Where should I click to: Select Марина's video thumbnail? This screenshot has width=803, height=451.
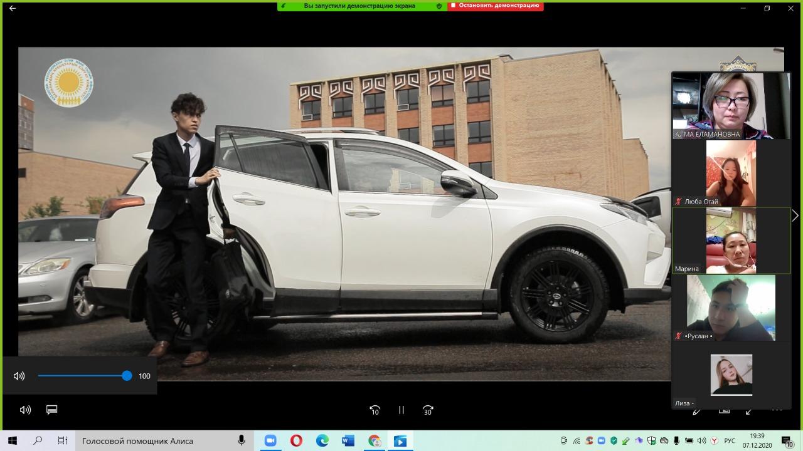[x=731, y=241]
